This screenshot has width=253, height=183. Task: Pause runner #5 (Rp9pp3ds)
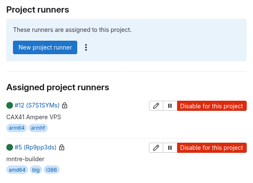click(170, 148)
